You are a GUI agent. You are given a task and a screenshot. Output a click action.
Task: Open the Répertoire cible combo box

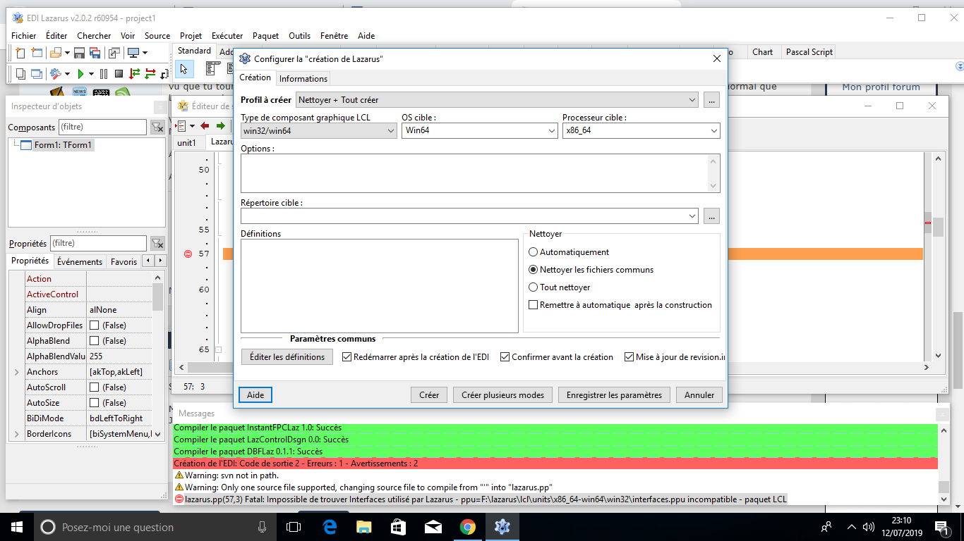[x=469, y=216]
